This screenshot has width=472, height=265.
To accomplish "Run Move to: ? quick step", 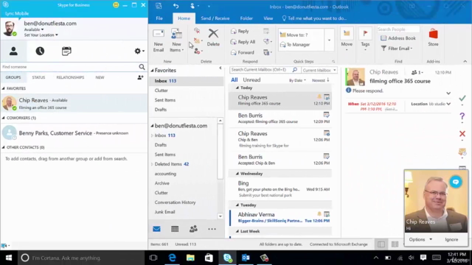I will [x=294, y=35].
